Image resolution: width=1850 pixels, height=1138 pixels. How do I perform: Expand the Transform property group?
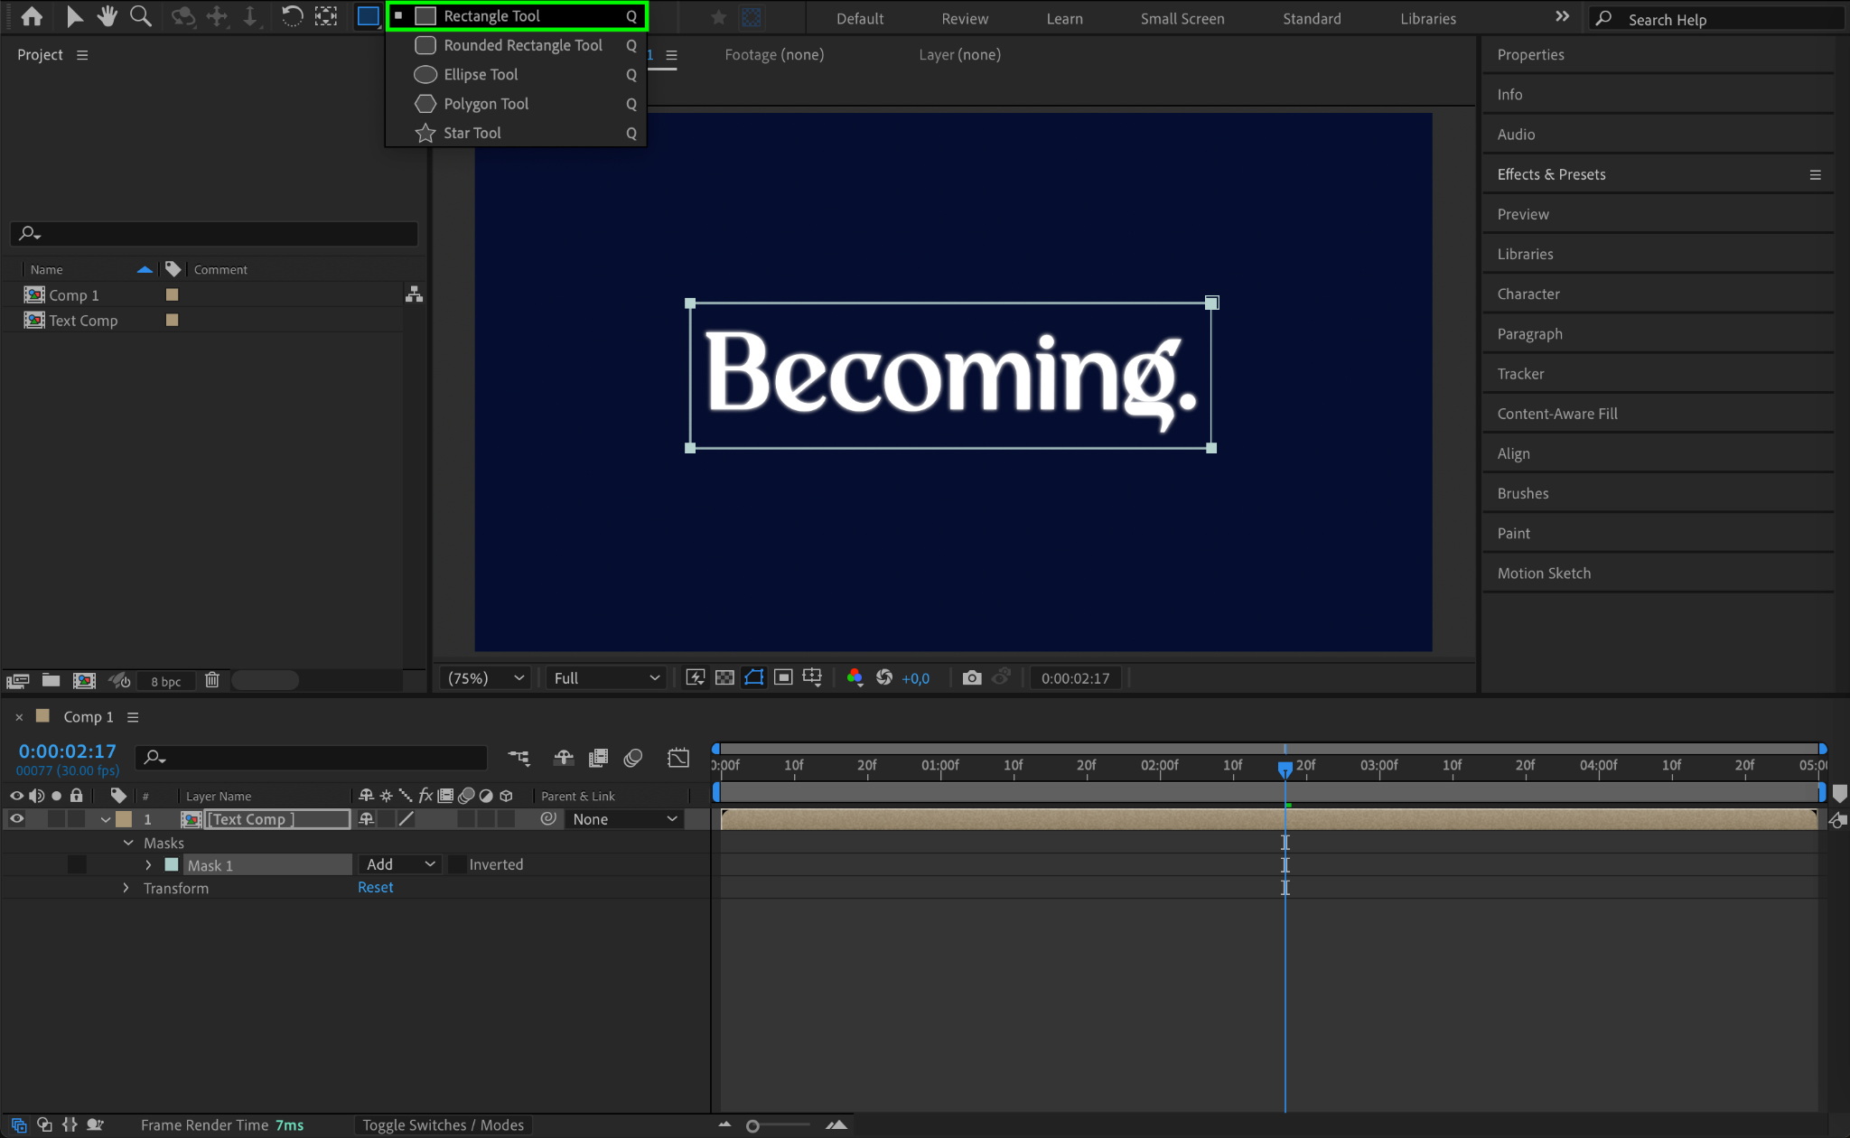tap(126, 888)
